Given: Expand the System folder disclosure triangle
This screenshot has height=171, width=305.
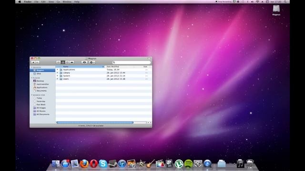Looking at the screenshot, I should [57, 76].
